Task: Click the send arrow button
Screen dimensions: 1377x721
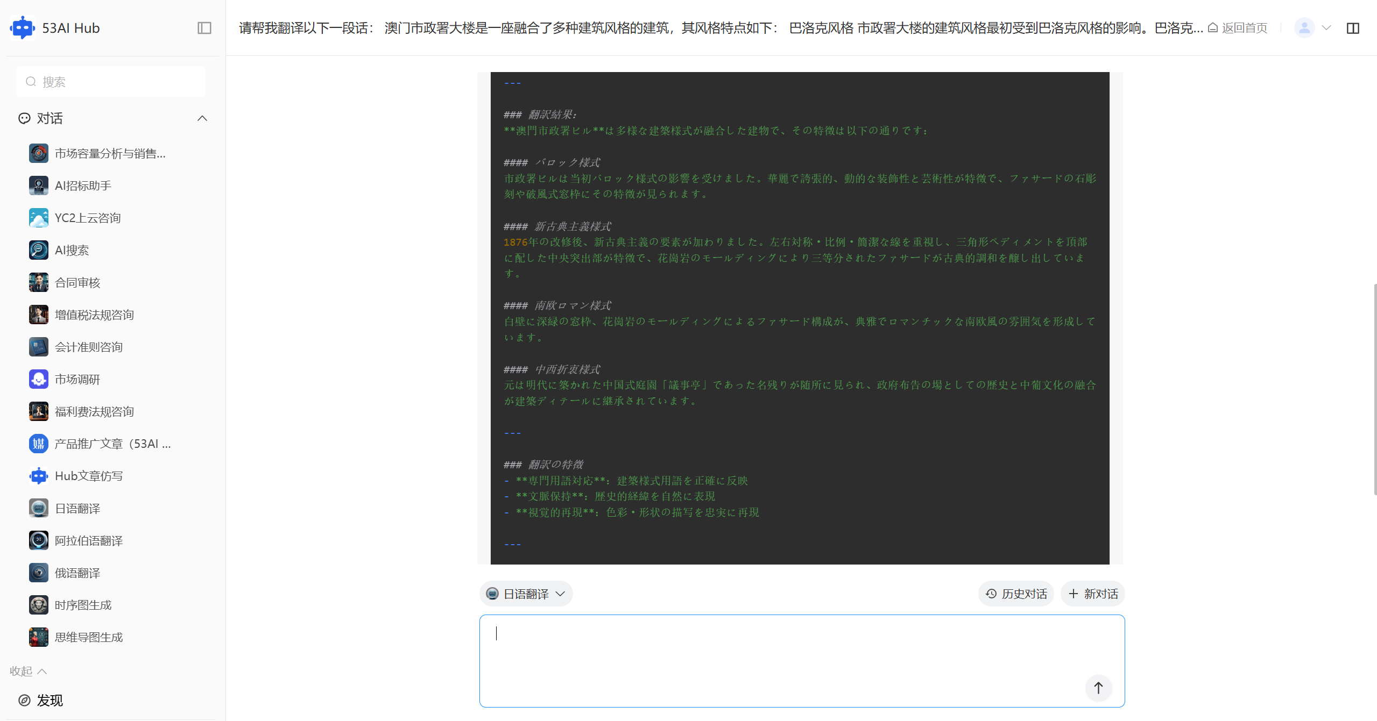Action: coord(1098,688)
